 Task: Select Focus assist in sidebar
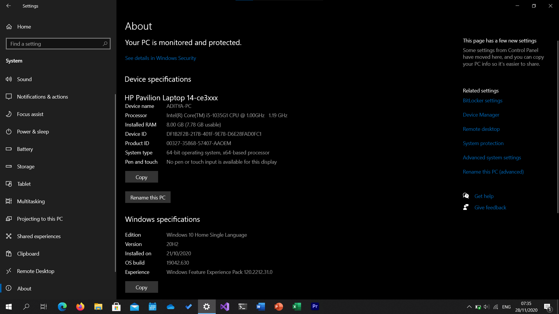58,114
